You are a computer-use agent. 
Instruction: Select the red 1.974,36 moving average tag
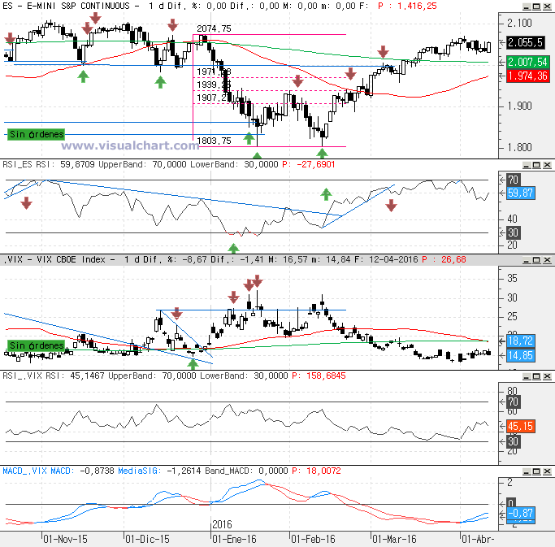click(527, 76)
